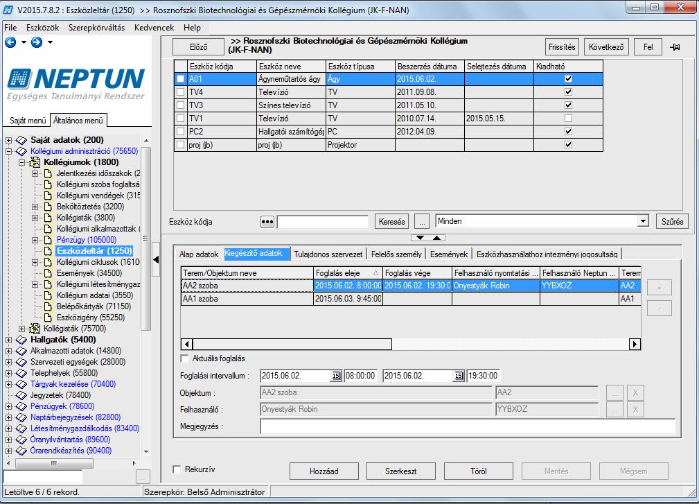Screen dimensions: 699x504
Task: Tick the checkbox for row PC2
Action: click(x=180, y=132)
